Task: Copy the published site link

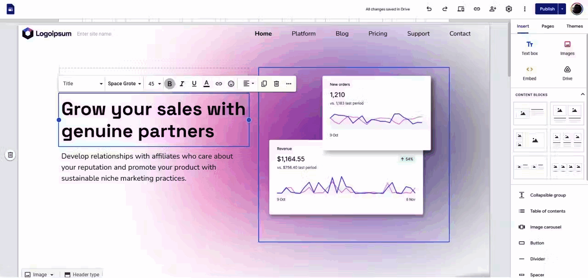Action: click(x=477, y=9)
